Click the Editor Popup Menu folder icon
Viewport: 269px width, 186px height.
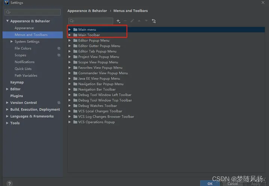coord(75,40)
